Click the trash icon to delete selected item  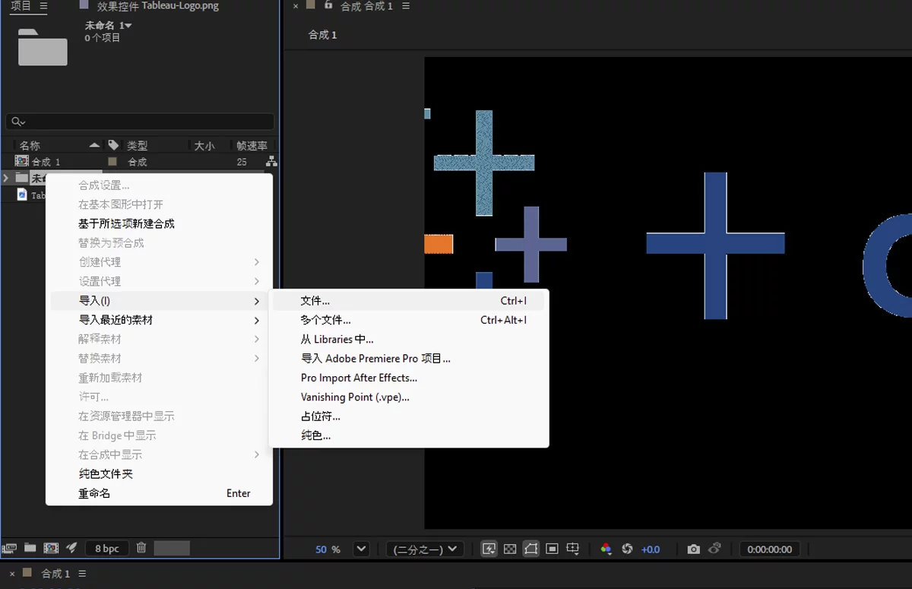[x=141, y=548]
